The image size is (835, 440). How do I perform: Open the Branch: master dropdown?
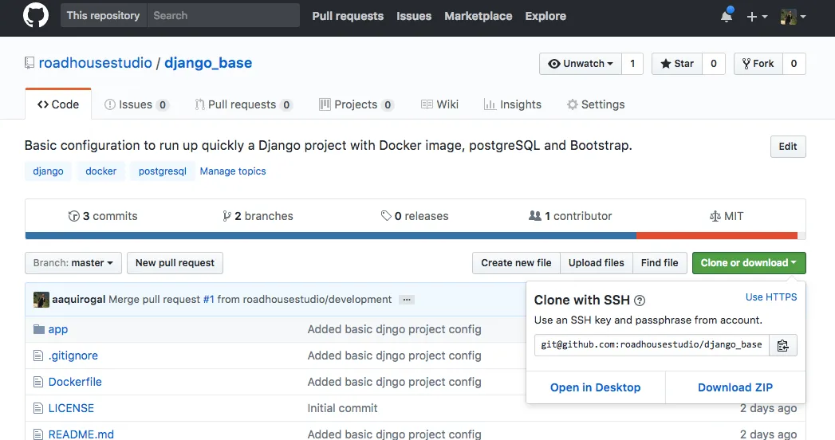tap(73, 263)
